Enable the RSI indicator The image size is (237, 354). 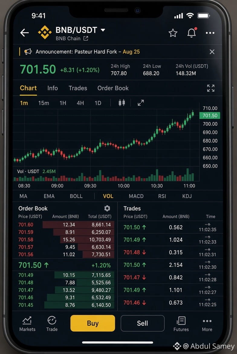pyautogui.click(x=162, y=196)
